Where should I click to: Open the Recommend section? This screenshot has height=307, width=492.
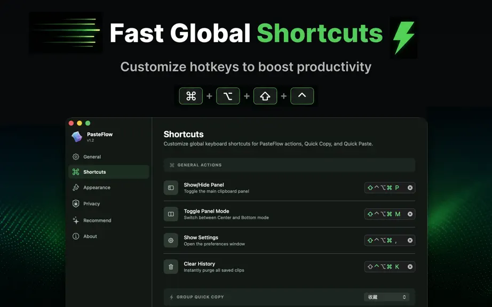coord(108,220)
